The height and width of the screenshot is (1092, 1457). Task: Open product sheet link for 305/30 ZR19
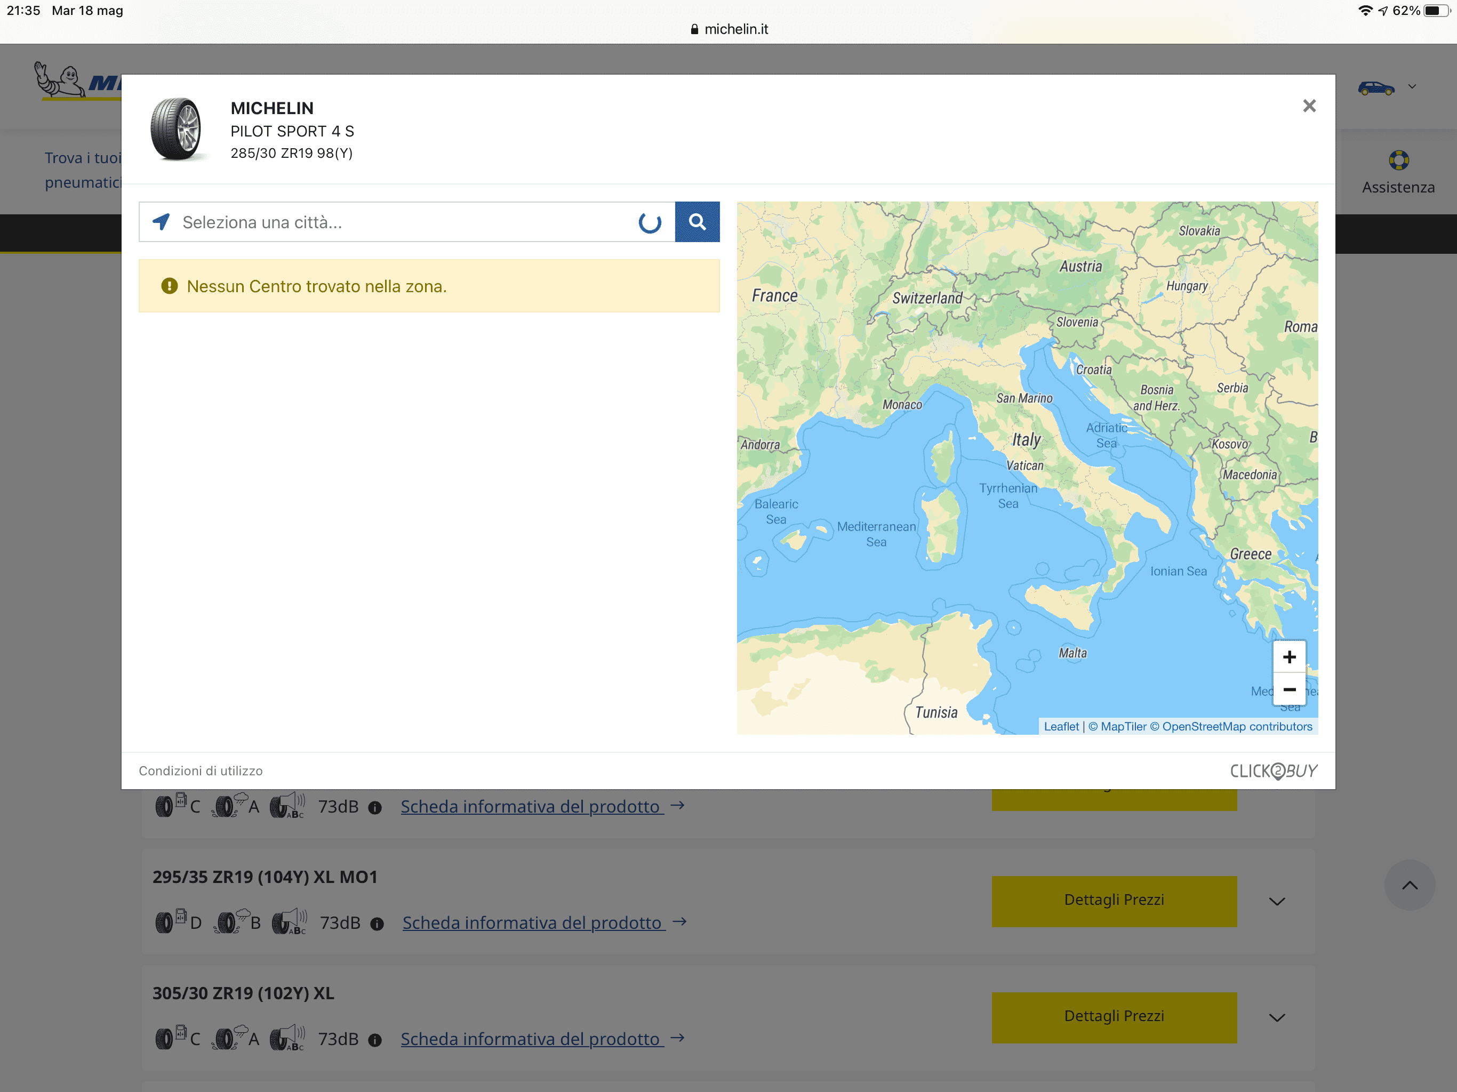pos(543,1039)
